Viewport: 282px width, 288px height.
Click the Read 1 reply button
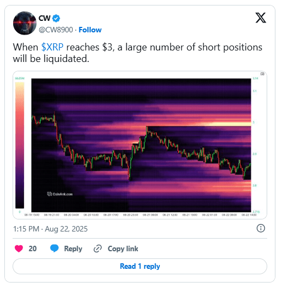pyautogui.click(x=140, y=266)
